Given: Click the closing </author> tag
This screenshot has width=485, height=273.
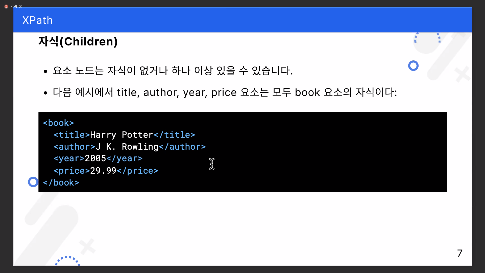Looking at the screenshot, I should click(x=182, y=147).
